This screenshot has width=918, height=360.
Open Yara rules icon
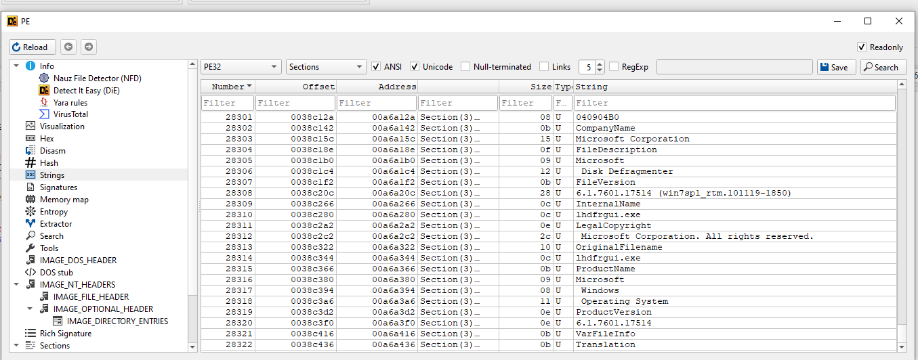44,102
